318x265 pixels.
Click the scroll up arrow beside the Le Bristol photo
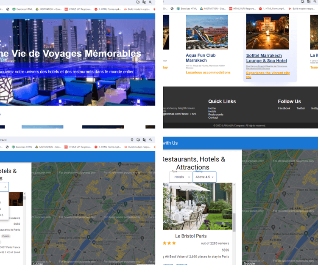(234, 185)
